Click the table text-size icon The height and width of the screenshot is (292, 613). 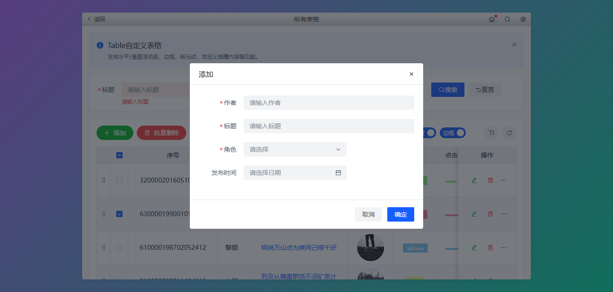click(x=491, y=133)
